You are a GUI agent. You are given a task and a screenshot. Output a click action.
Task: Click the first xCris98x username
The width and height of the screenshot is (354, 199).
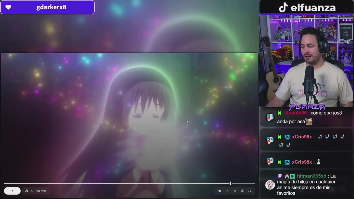click(x=302, y=137)
